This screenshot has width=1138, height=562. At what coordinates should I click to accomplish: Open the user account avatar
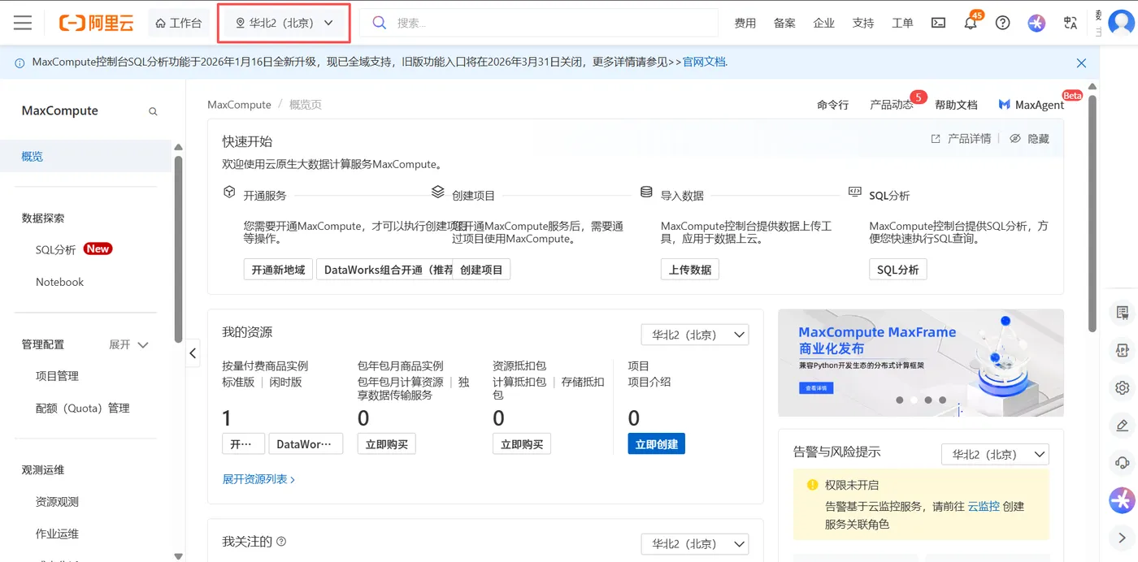click(x=1122, y=23)
